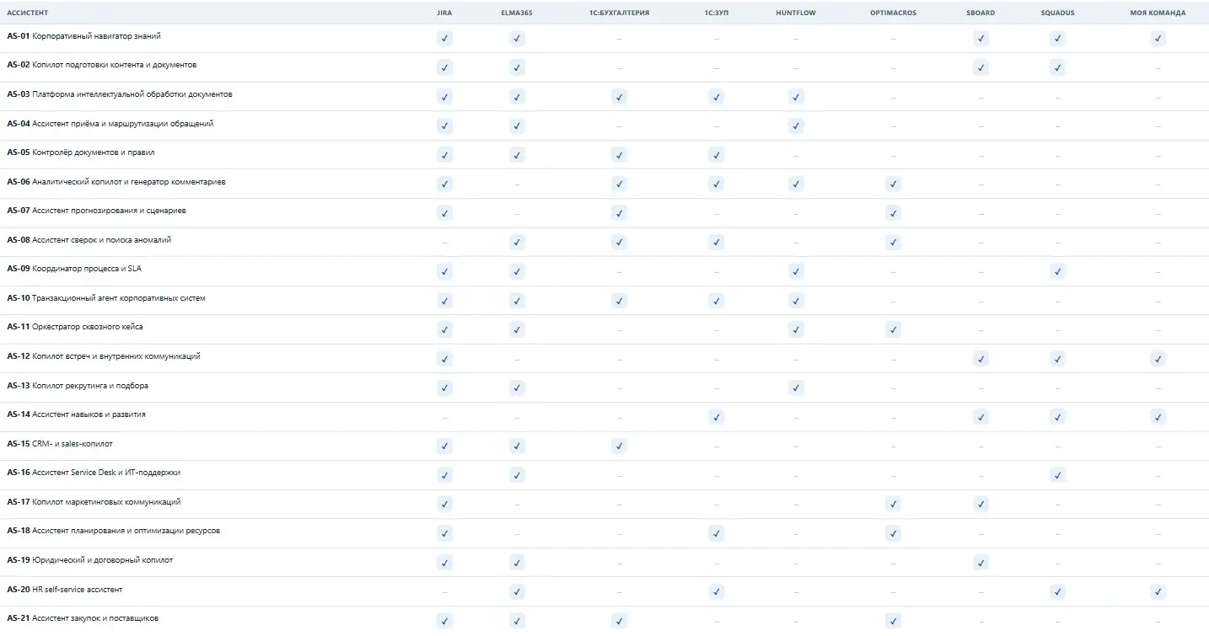
Task: Click the SBOARD column header
Action: coord(980,13)
